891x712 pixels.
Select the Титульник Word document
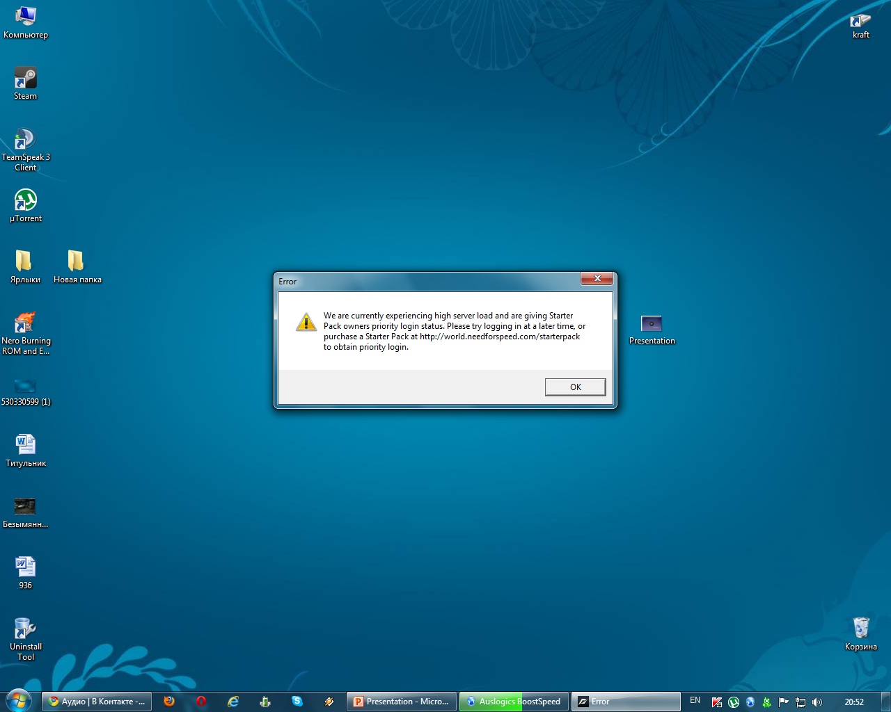click(x=26, y=451)
